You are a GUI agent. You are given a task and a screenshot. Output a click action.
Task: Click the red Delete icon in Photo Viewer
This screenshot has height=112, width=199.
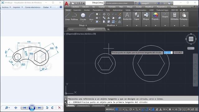coord(59,108)
